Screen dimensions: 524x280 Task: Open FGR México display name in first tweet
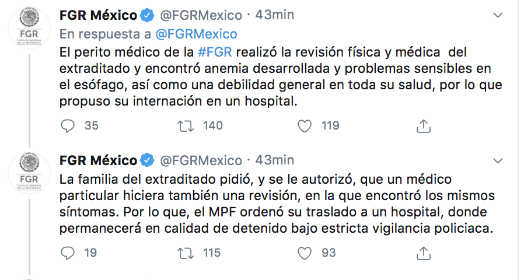click(x=98, y=15)
